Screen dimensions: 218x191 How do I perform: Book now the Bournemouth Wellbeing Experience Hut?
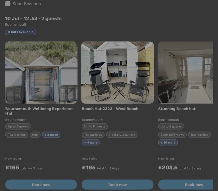tap(41, 185)
